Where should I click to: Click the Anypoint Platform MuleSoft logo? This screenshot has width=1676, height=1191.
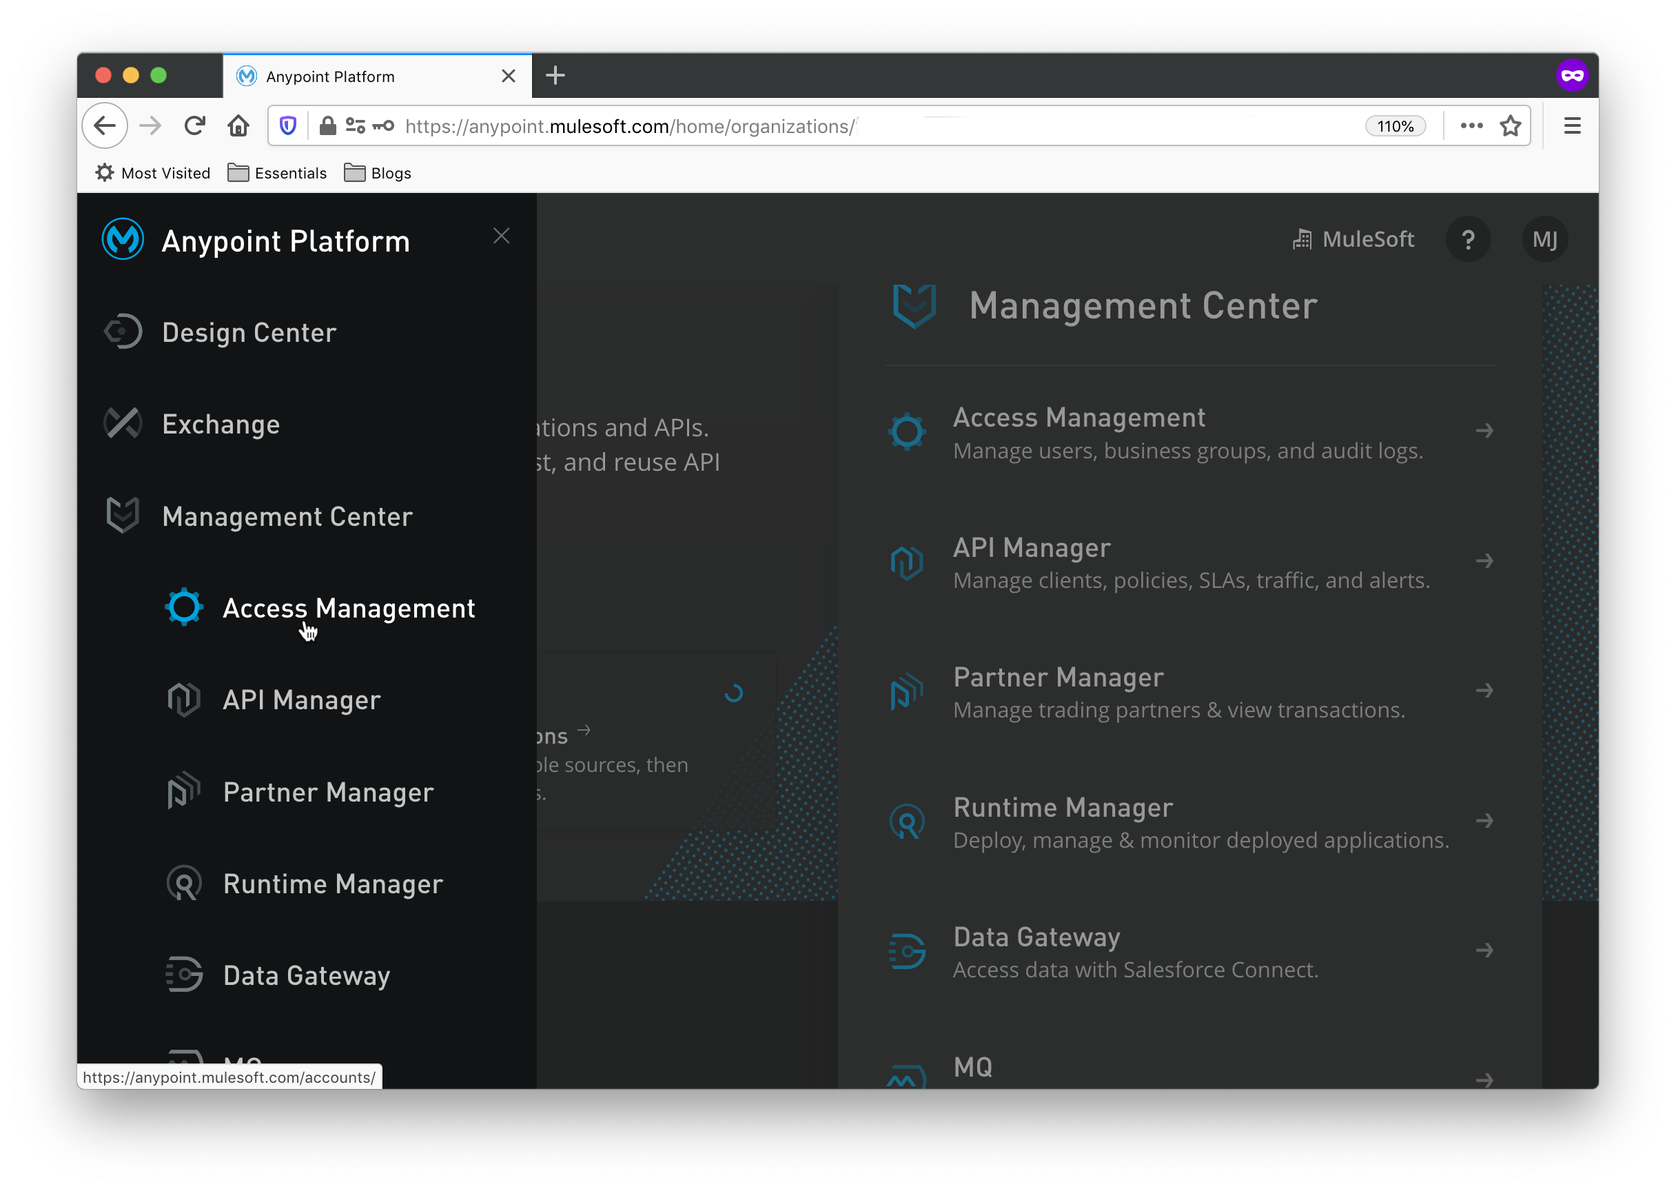(123, 240)
